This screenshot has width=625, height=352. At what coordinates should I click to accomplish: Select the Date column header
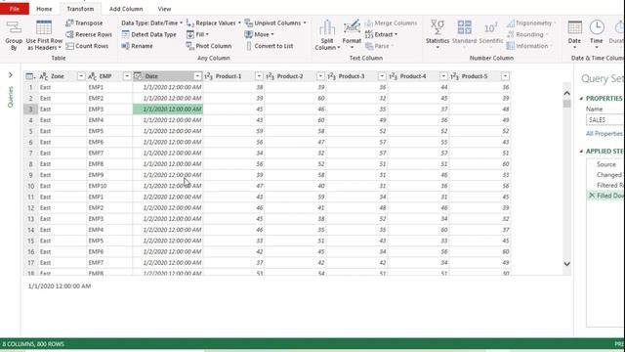[168, 76]
